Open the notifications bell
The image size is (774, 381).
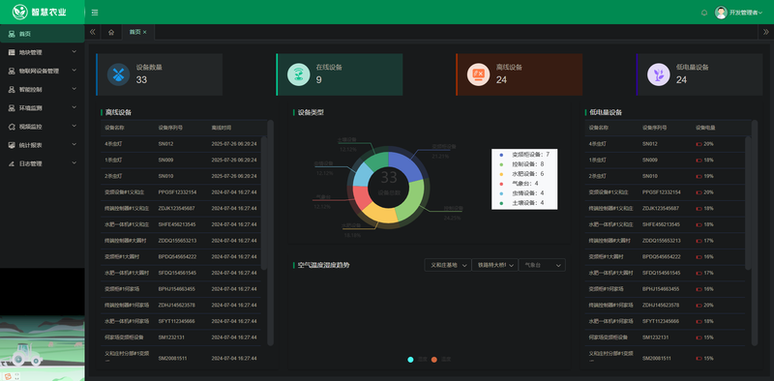click(x=704, y=13)
